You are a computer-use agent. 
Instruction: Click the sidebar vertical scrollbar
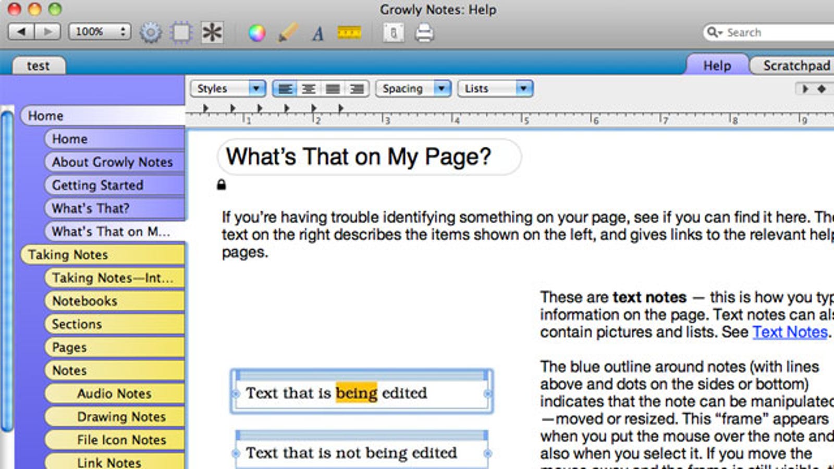7,271
